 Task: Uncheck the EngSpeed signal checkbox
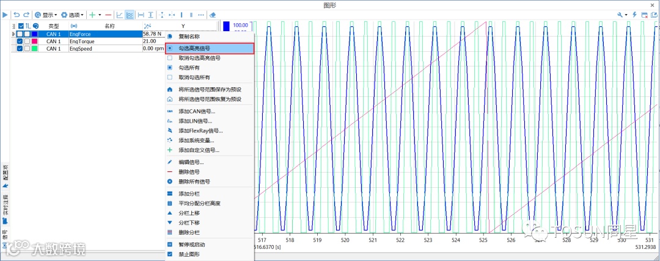[x=20, y=49]
